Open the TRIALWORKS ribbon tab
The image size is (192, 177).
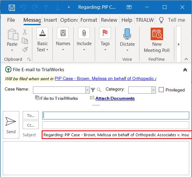(x=144, y=20)
